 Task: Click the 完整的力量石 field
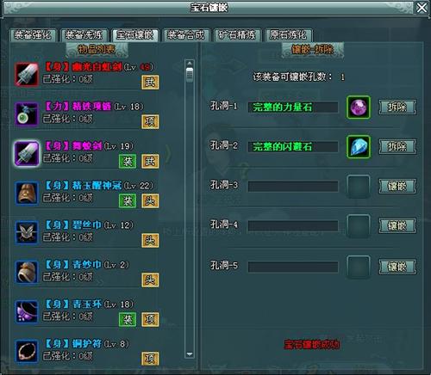click(293, 108)
